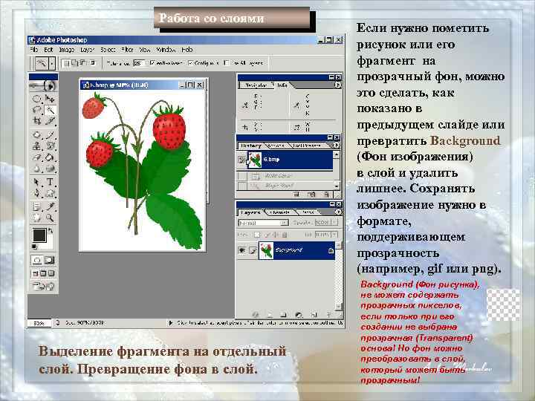Select the Lasso tool
This screenshot has width=535, height=401.
(x=36, y=110)
